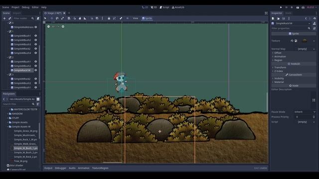Switch to the Script workspace

164,7
